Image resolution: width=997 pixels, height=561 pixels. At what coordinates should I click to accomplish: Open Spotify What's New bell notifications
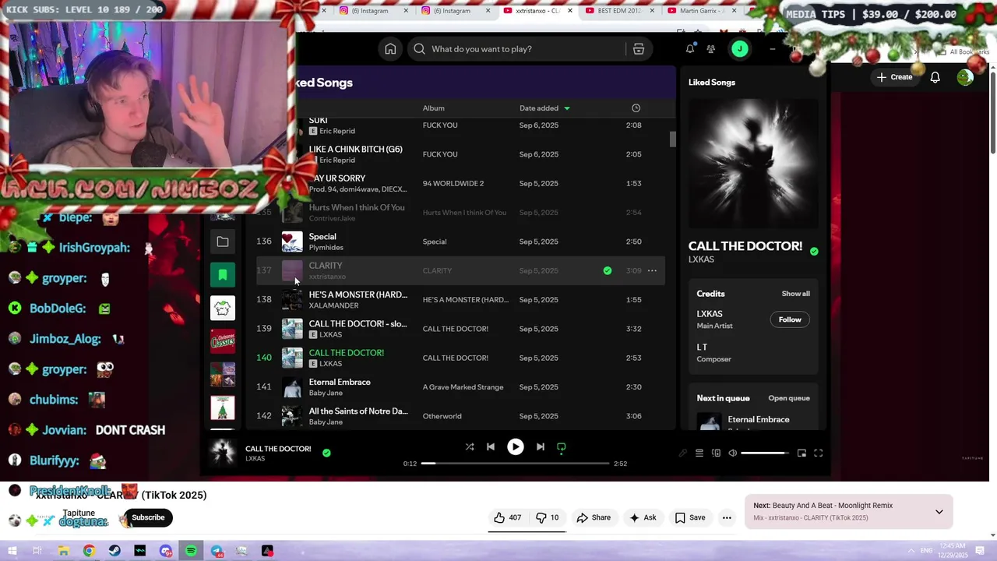(x=690, y=49)
